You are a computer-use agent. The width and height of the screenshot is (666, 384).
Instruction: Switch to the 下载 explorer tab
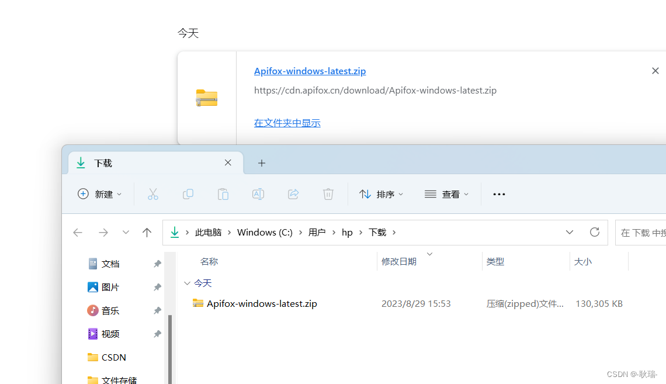coord(102,162)
